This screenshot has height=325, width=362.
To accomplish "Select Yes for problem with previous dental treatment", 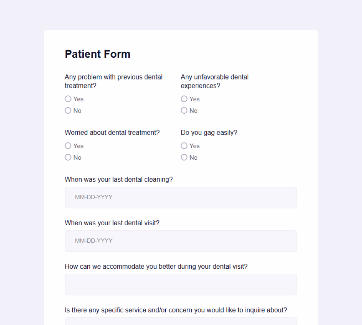I will [68, 99].
